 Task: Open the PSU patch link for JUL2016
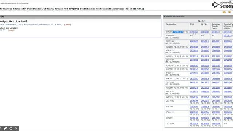pyautogui.click(x=194, y=88)
